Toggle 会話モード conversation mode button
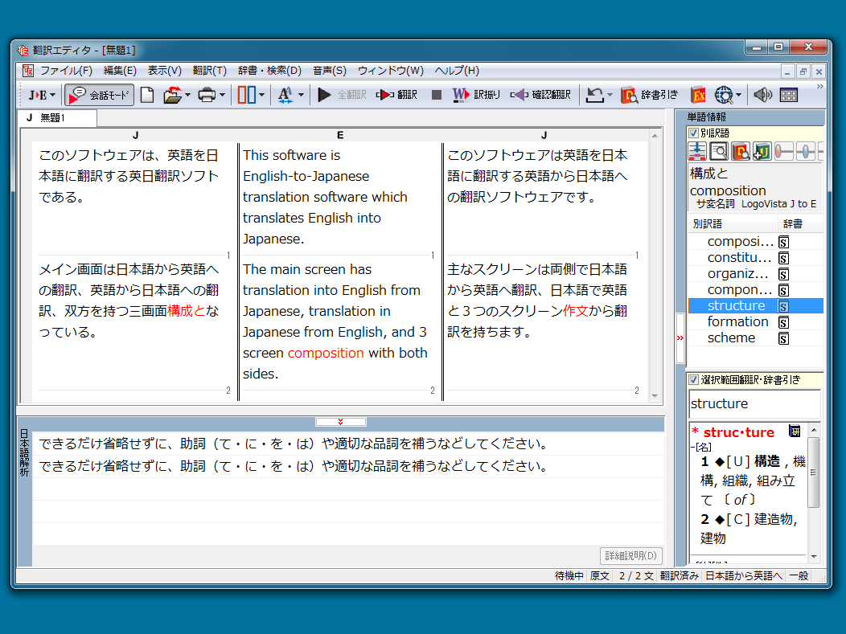This screenshot has height=634, width=846. click(100, 95)
